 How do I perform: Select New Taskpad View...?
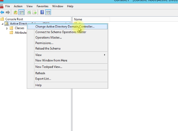(x=67, y=67)
